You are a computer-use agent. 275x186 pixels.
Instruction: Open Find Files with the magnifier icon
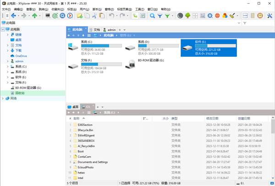[x=152, y=16]
